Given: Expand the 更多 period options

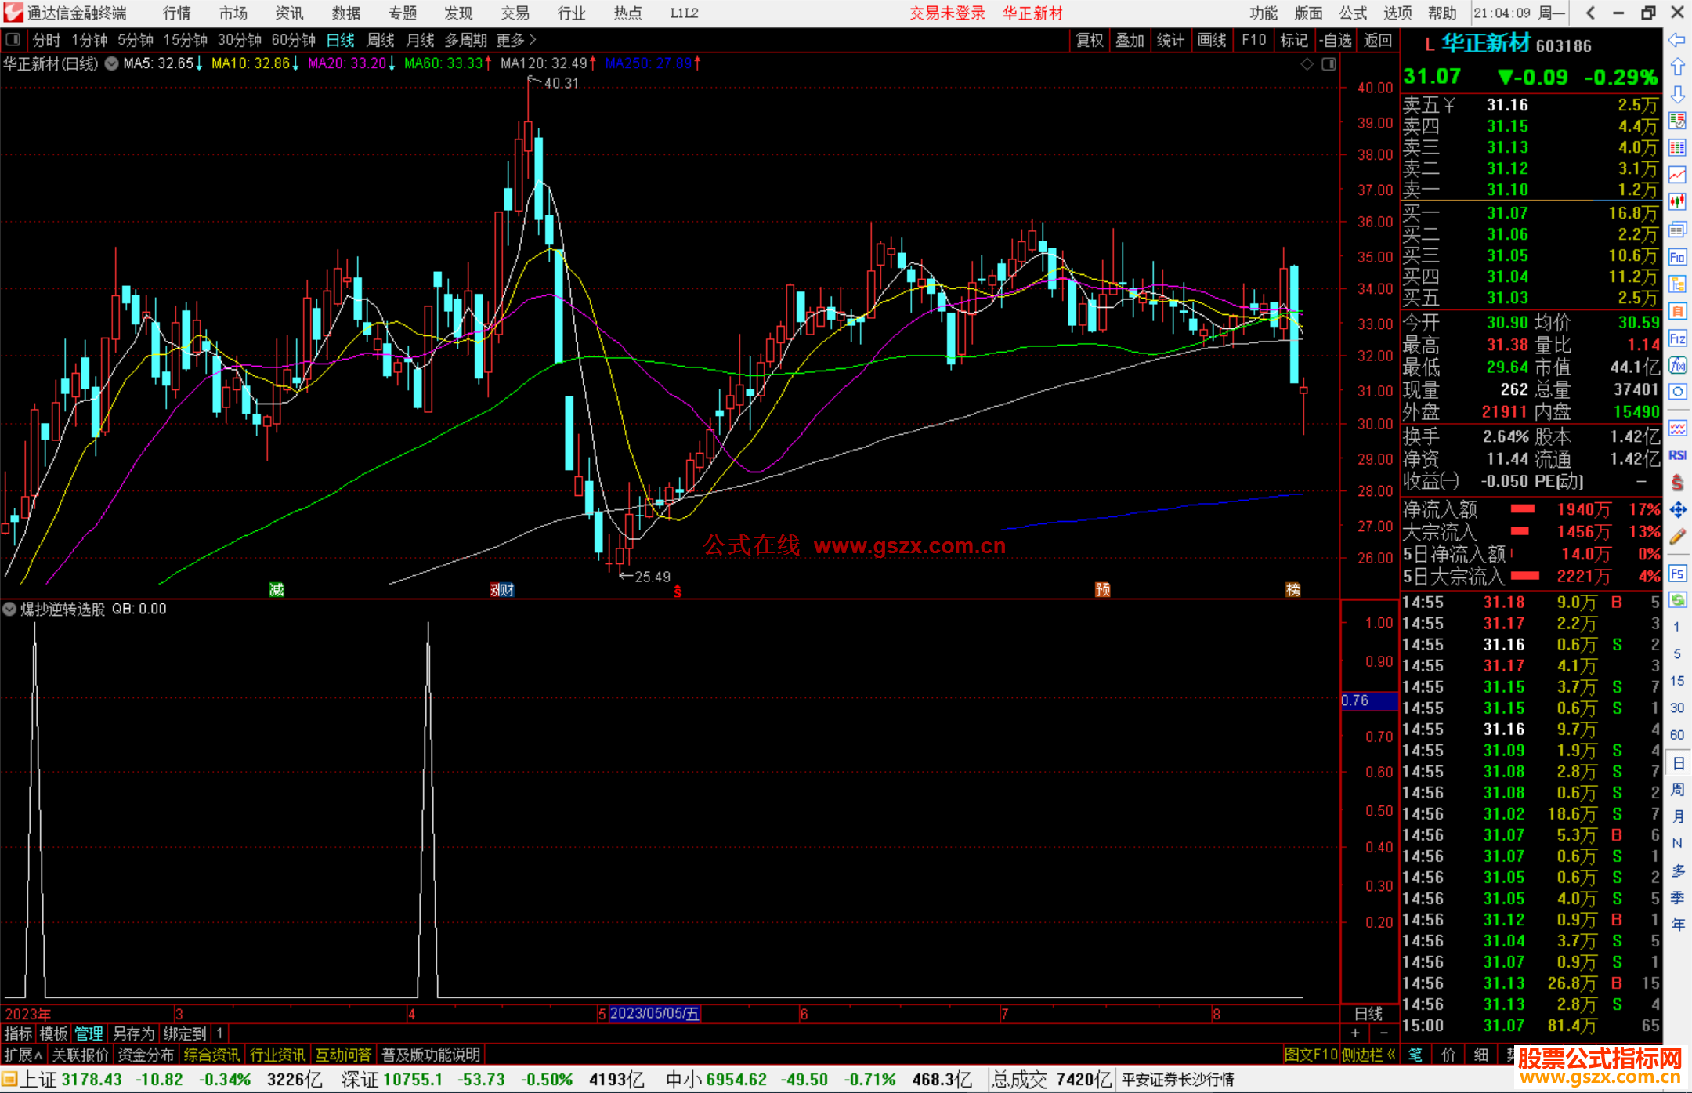Looking at the screenshot, I should coord(515,40).
